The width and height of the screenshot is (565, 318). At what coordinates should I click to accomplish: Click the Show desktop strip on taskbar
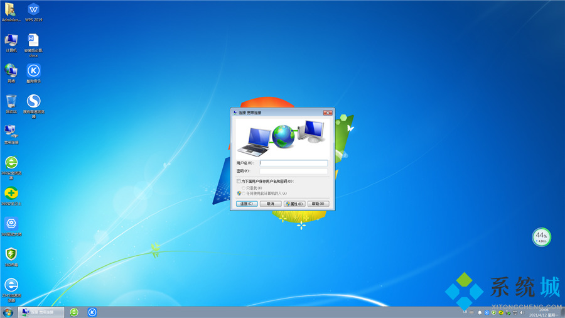click(x=562, y=312)
